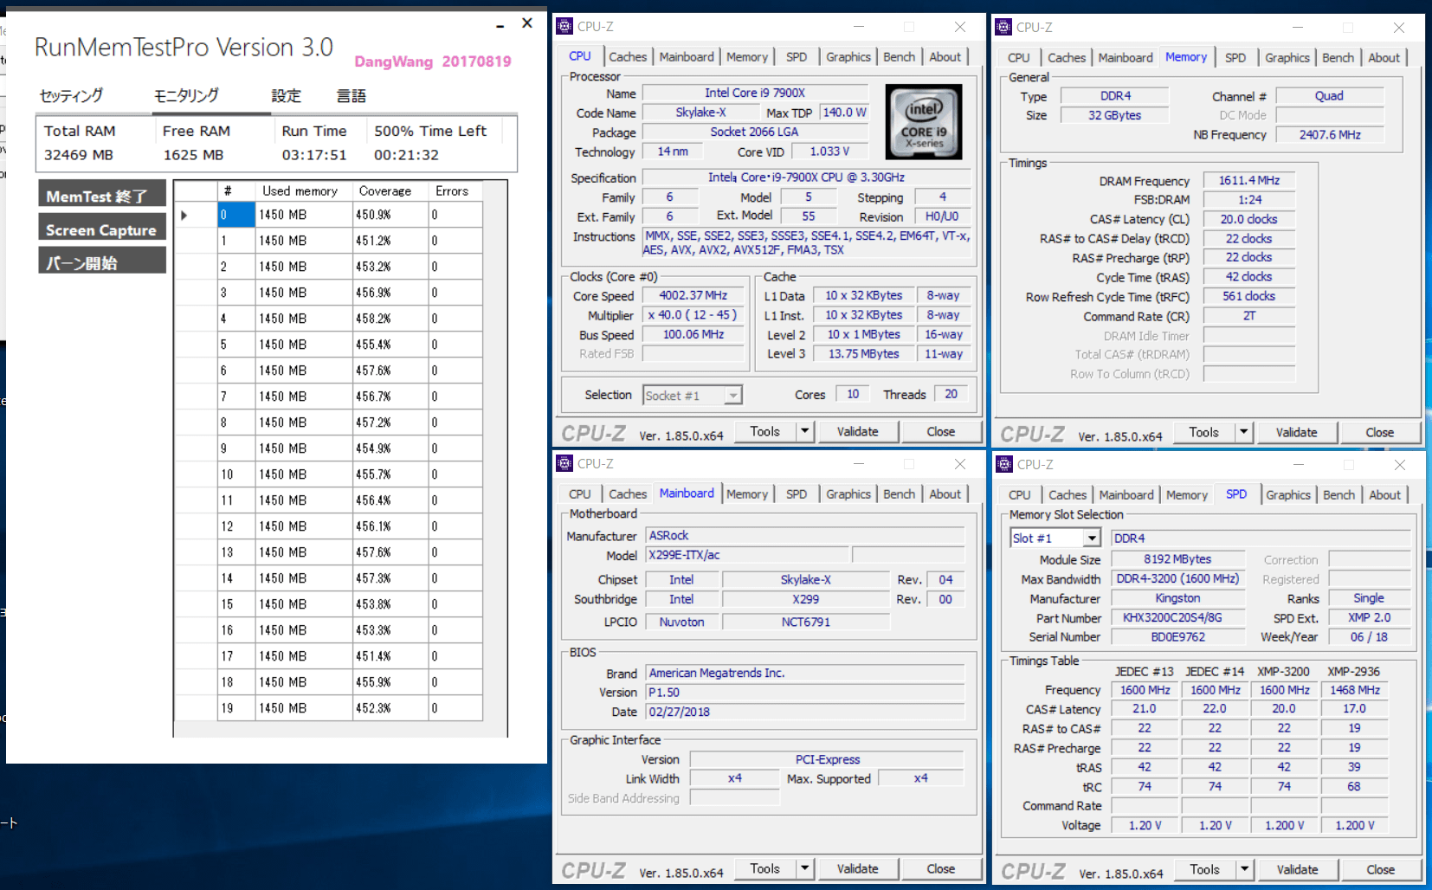Select SPD tab in the Mainboard window
Viewport: 1432px width, 890px height.
[x=797, y=494]
